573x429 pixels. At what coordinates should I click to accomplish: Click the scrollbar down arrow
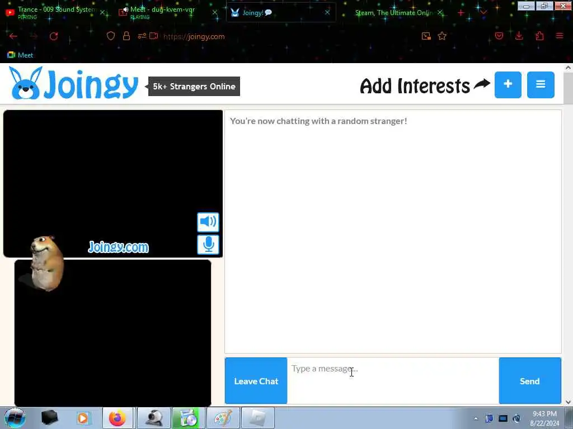click(568, 402)
